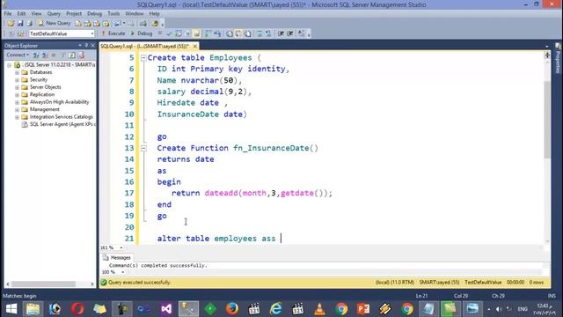Click the Execute button
The width and height of the screenshot is (563, 317).
point(113,33)
